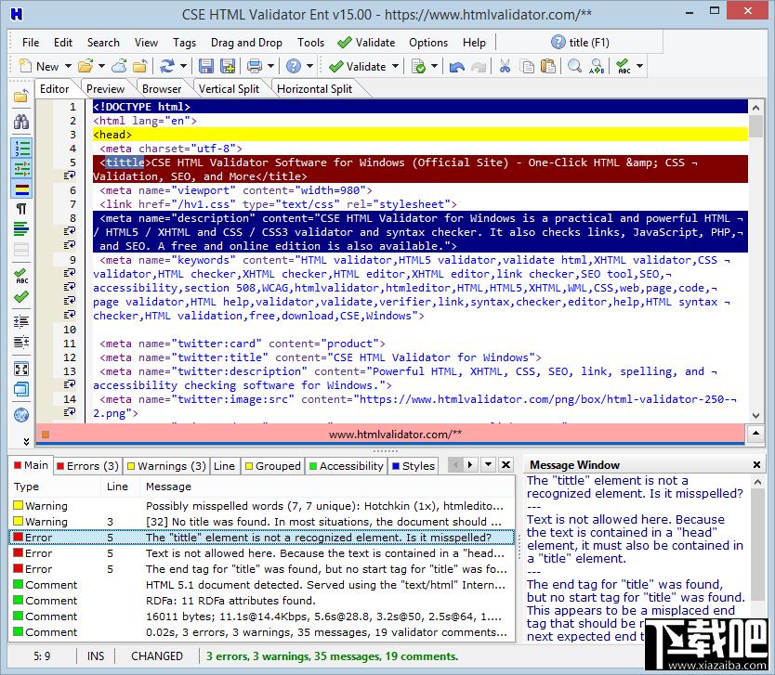775x675 pixels.
Task: Run spell check from the top toolbar
Action: (x=624, y=66)
